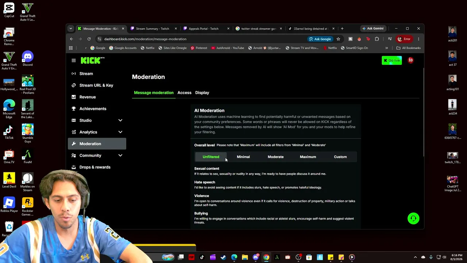Image resolution: width=467 pixels, height=263 pixels.
Task: Open the CapCut desktop shortcut
Action: (9, 10)
